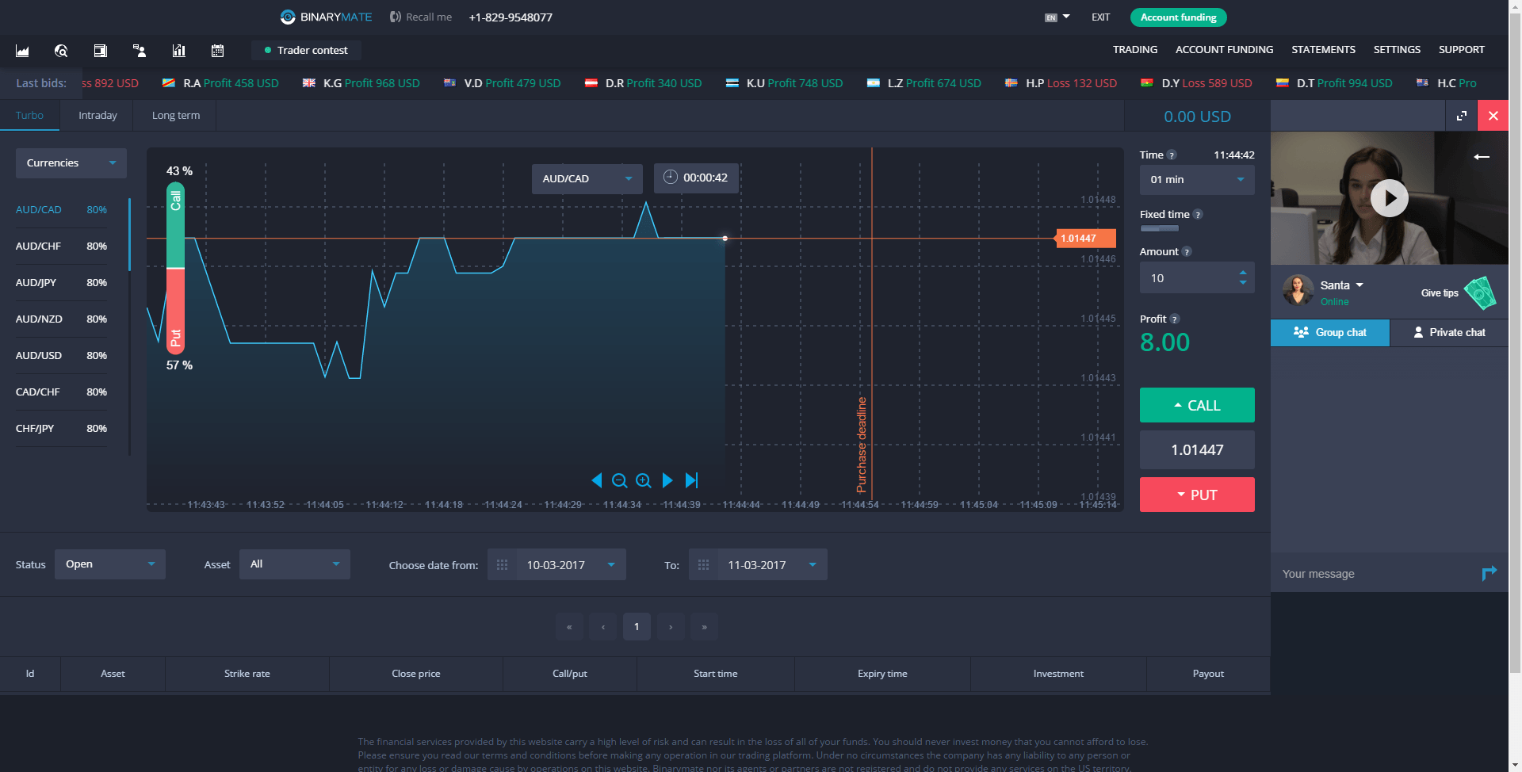Open the calendar grid icon for To date
The height and width of the screenshot is (772, 1522).
(x=703, y=565)
